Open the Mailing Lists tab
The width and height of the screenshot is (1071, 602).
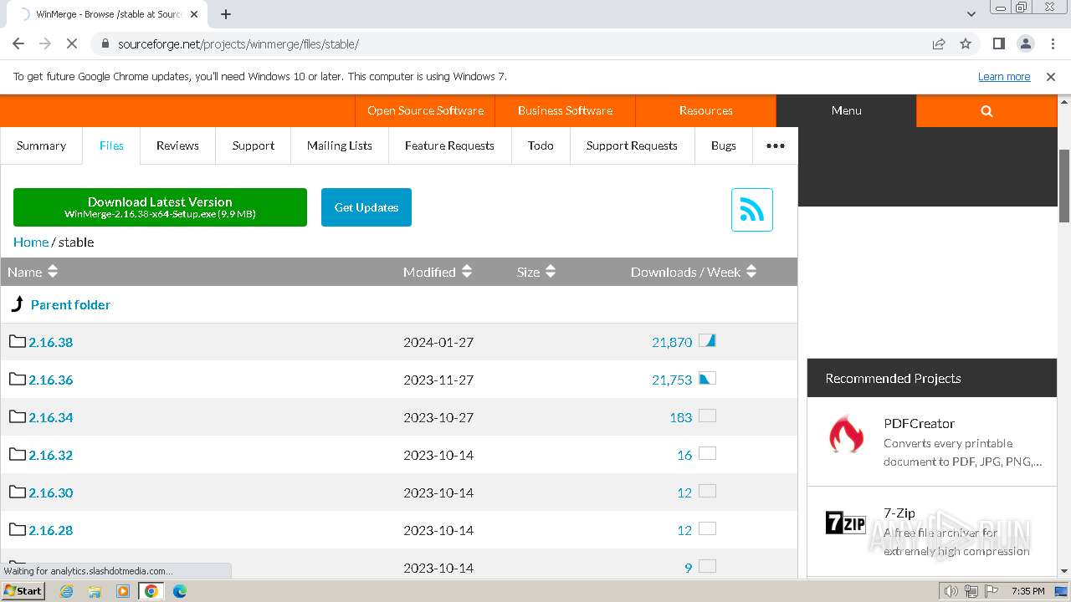click(340, 145)
